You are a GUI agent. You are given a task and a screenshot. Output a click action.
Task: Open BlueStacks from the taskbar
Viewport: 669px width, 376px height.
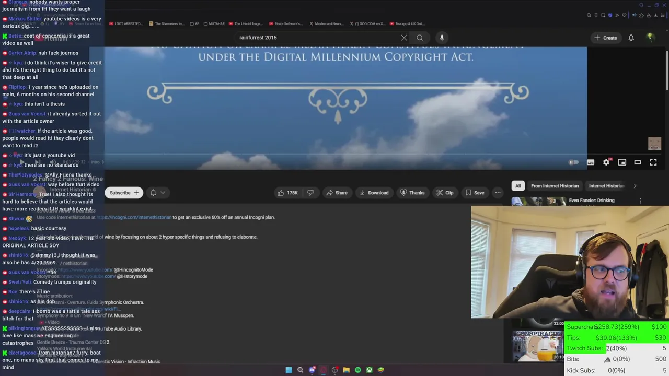(x=381, y=370)
